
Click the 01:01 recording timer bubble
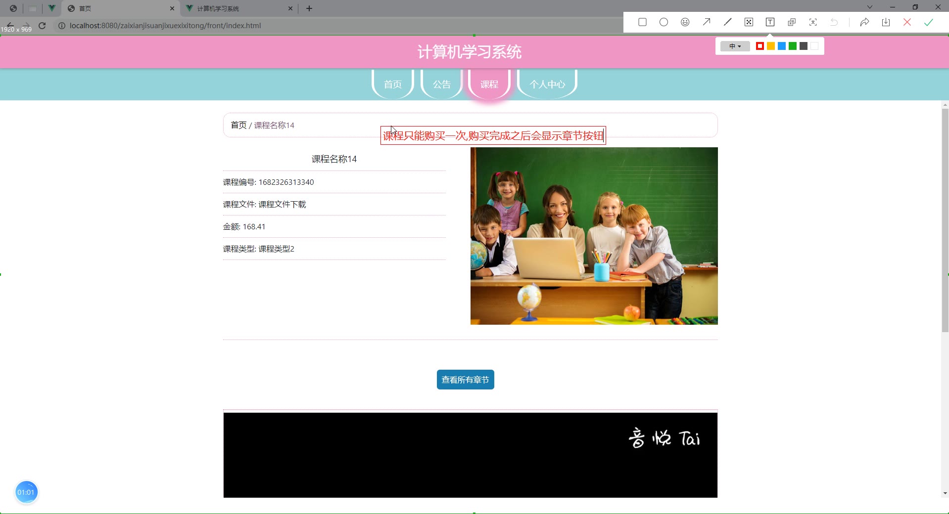tap(26, 492)
